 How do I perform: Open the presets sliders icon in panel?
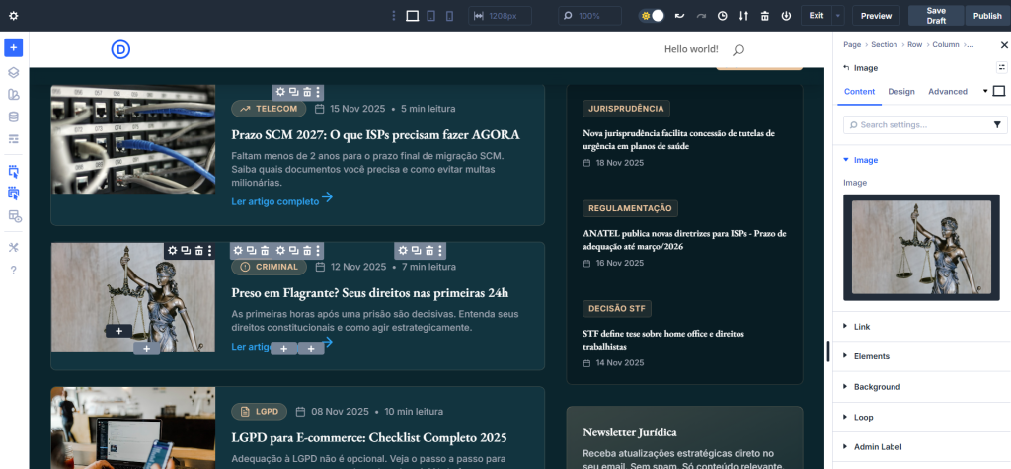1001,67
